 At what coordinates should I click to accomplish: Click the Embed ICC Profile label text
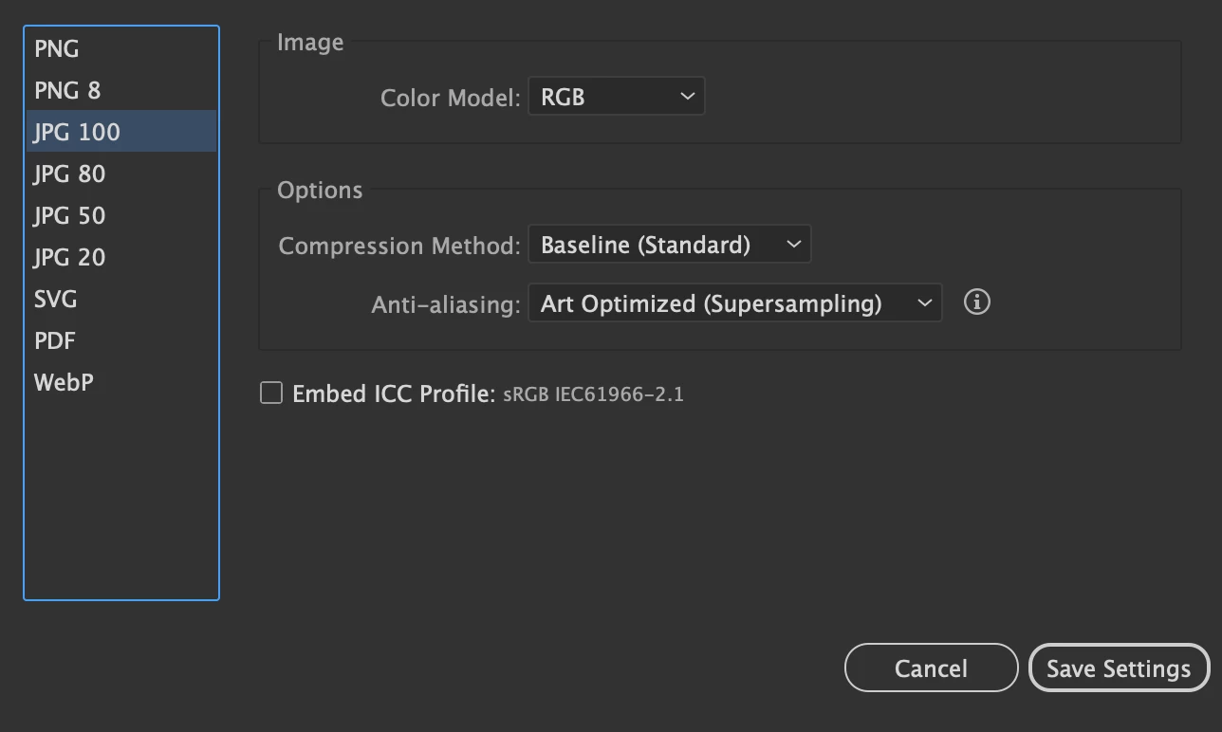coord(394,393)
